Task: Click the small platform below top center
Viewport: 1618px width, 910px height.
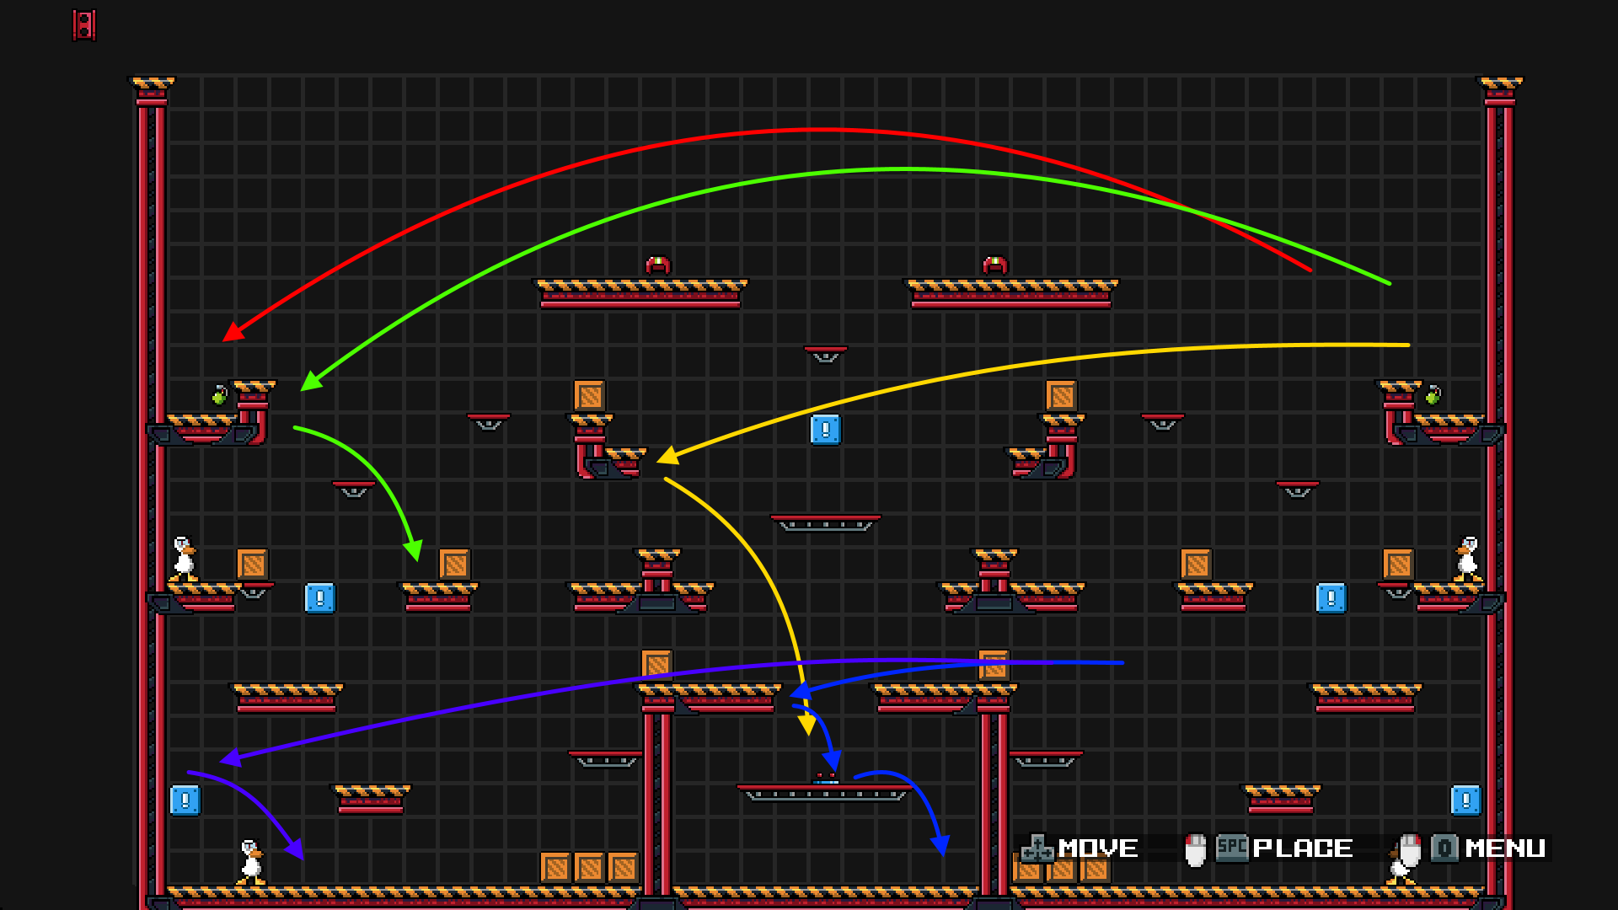Action: (825, 354)
